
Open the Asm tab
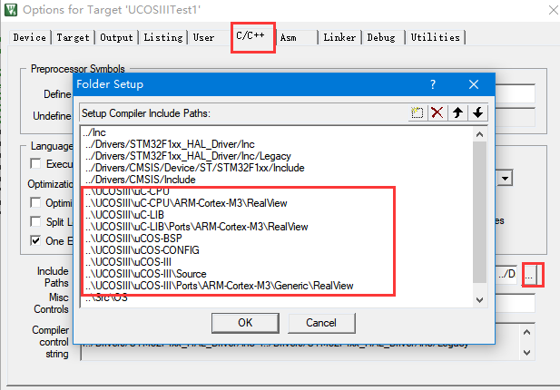click(x=289, y=37)
